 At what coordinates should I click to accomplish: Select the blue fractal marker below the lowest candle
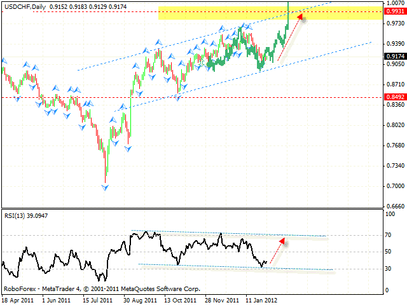[x=105, y=187]
